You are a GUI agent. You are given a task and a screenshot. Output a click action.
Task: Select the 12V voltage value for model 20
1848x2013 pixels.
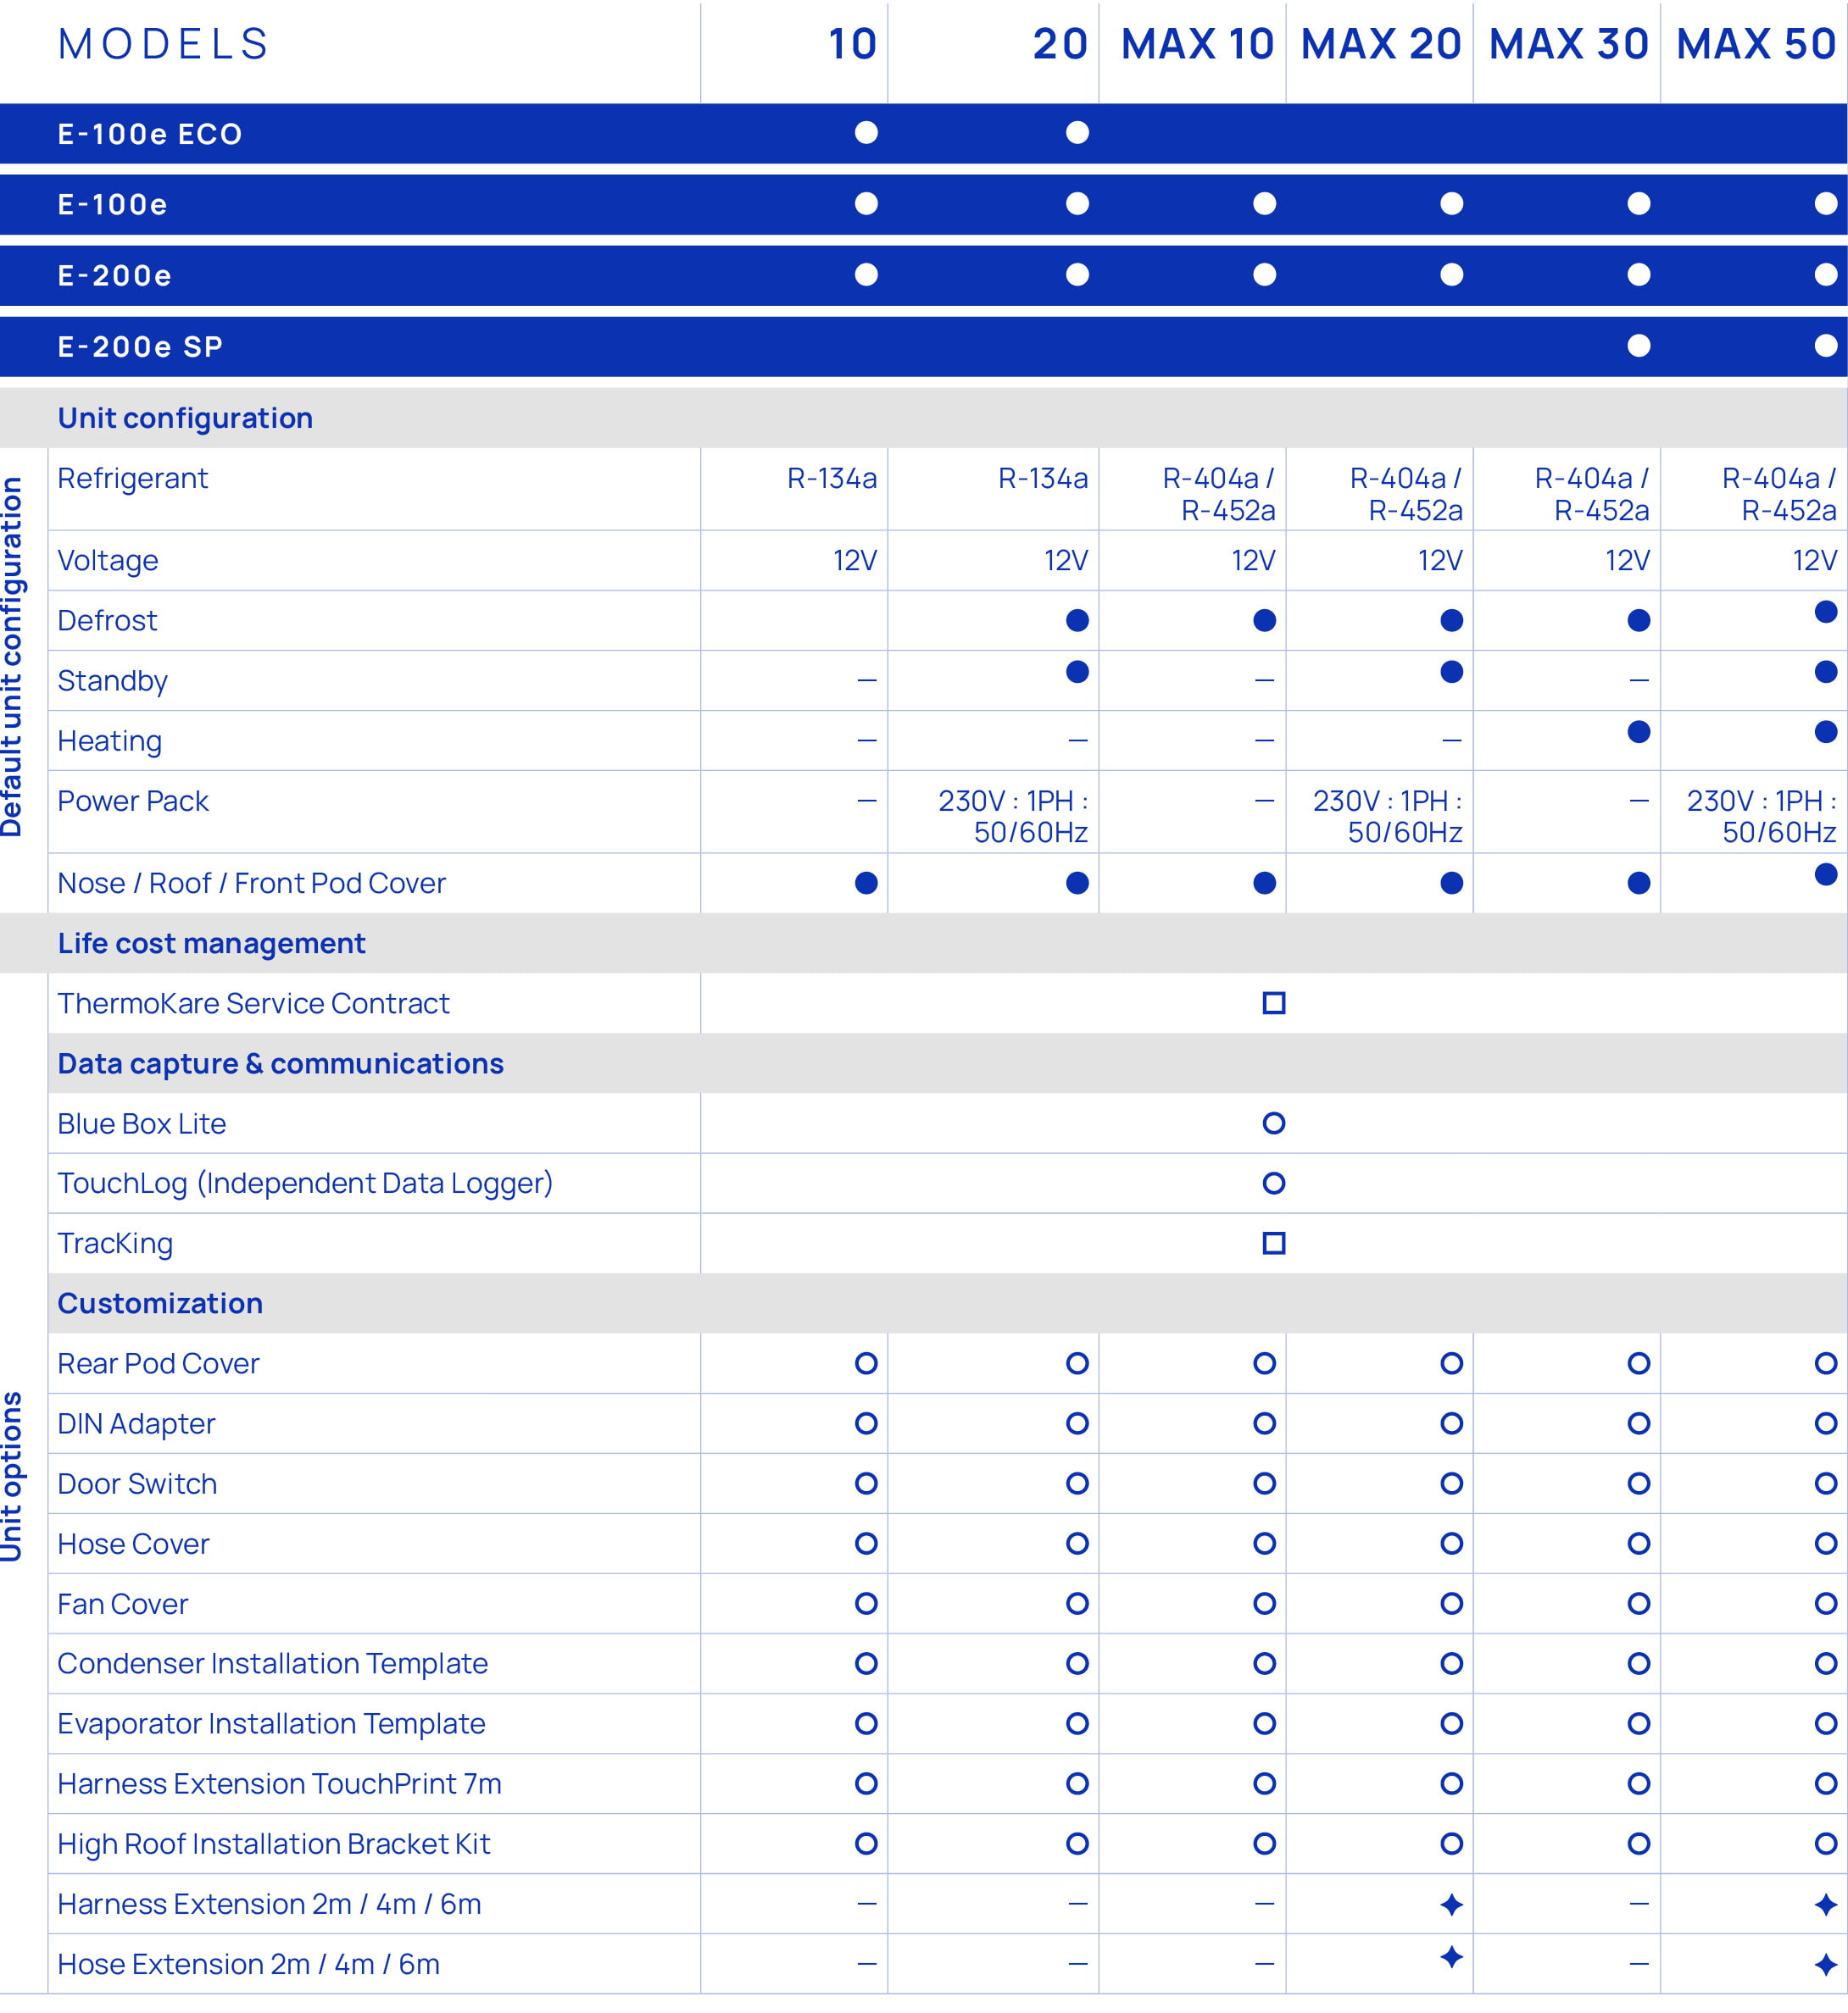[x=1066, y=561]
